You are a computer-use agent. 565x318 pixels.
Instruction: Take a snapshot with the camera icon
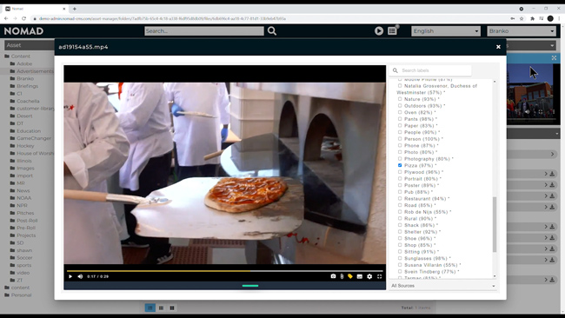333,276
